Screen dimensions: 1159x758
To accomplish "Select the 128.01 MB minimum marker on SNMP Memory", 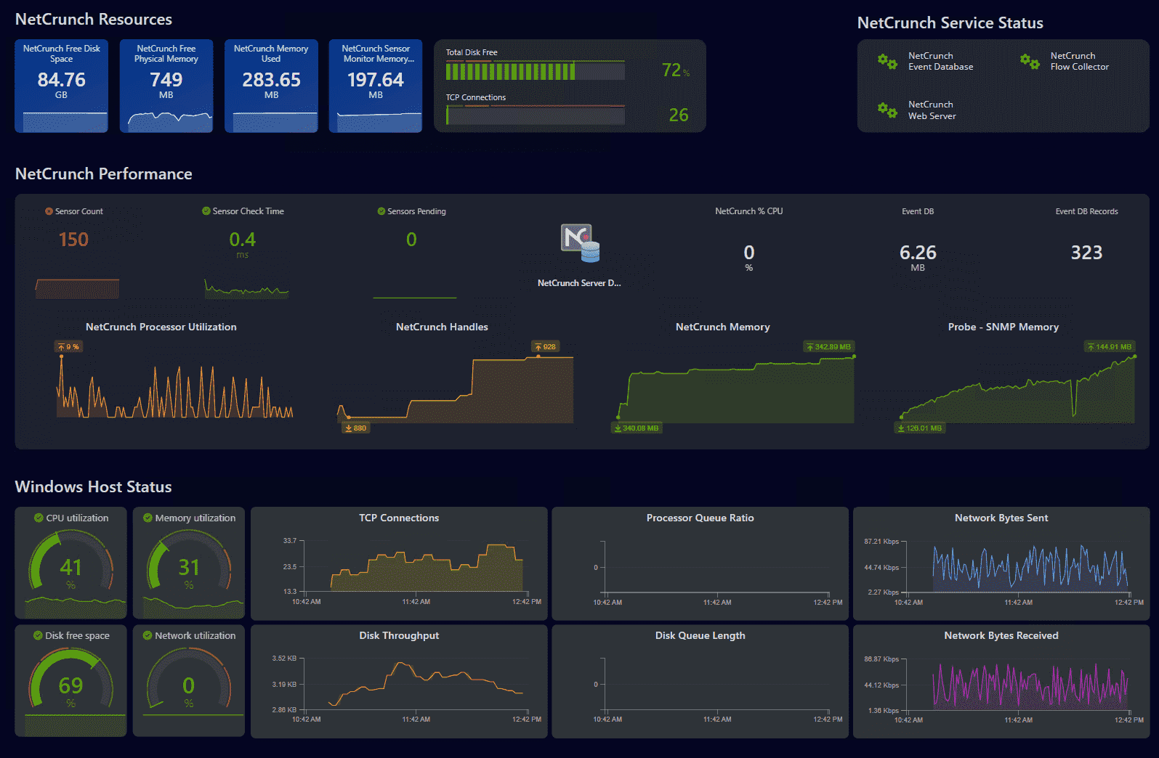I will (x=920, y=428).
